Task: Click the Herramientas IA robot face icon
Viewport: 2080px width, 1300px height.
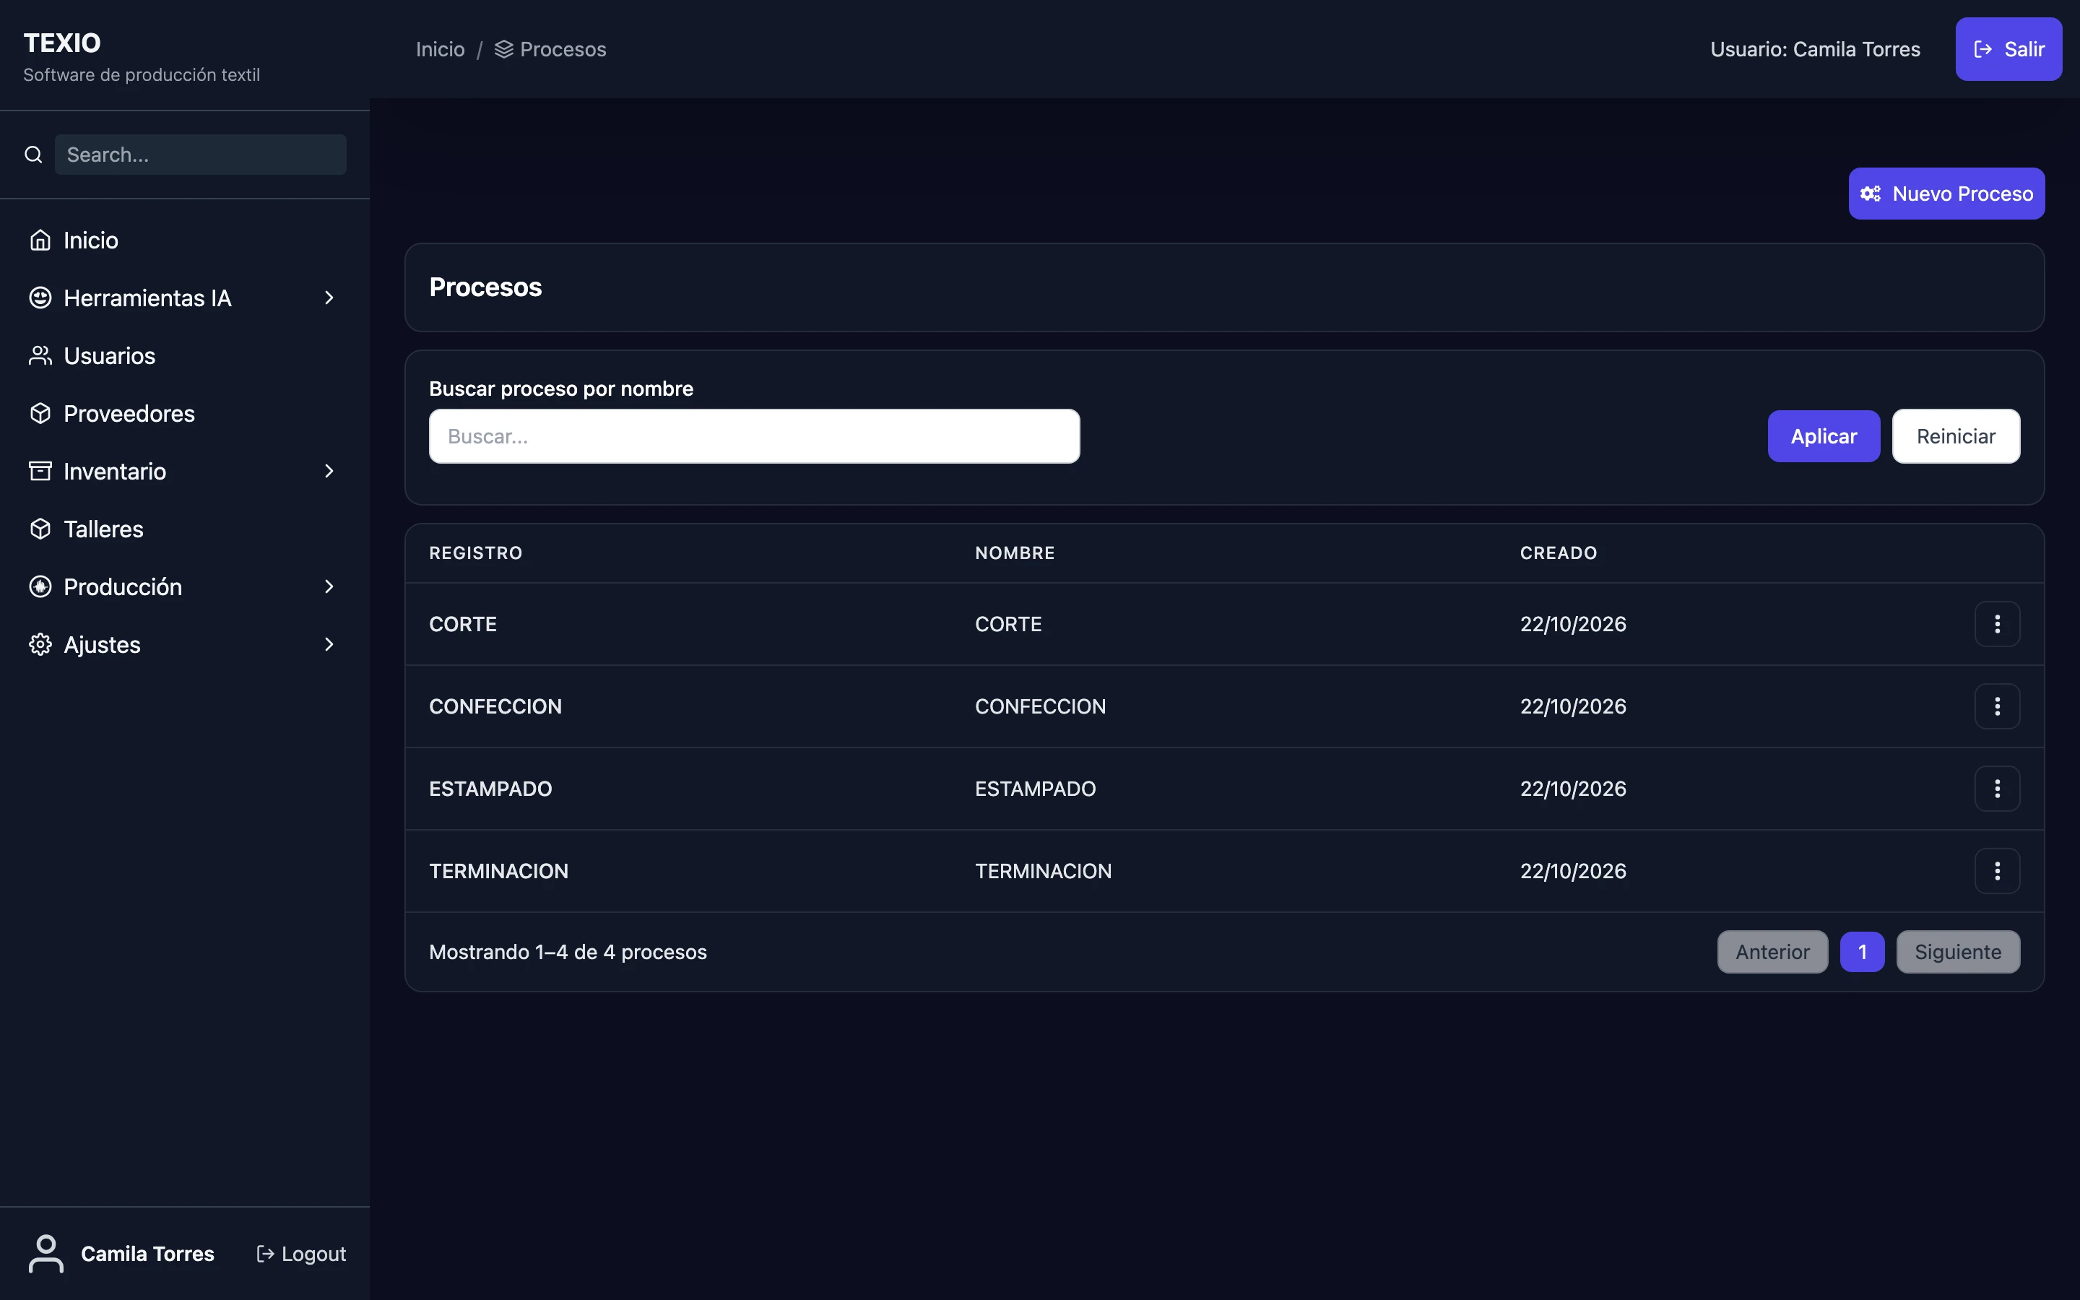Action: point(40,298)
